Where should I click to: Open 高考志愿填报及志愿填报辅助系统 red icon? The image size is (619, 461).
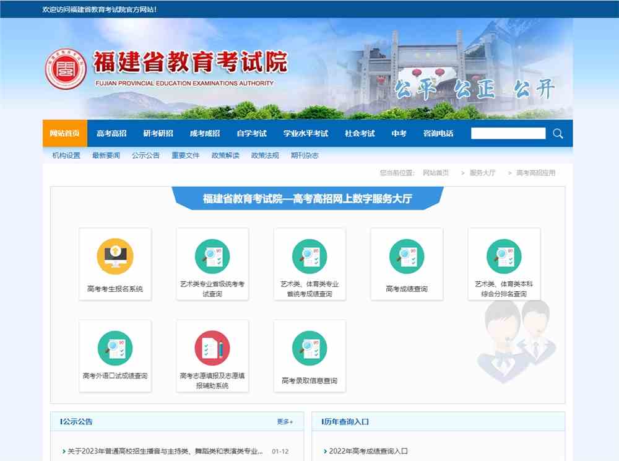(212, 348)
